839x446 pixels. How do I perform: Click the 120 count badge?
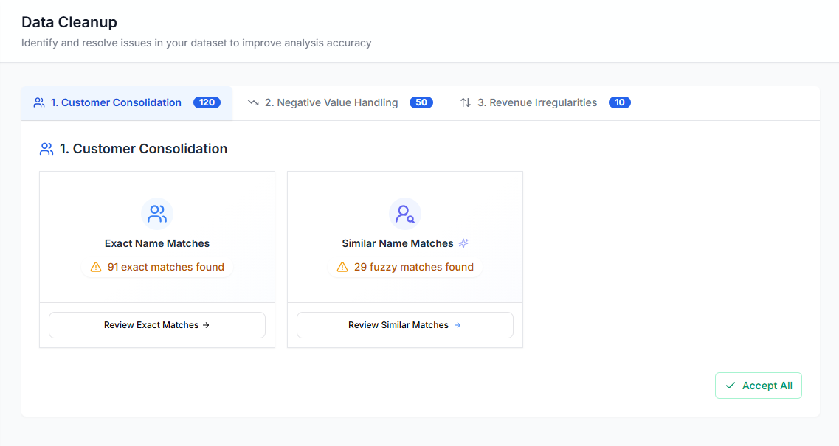coord(207,102)
